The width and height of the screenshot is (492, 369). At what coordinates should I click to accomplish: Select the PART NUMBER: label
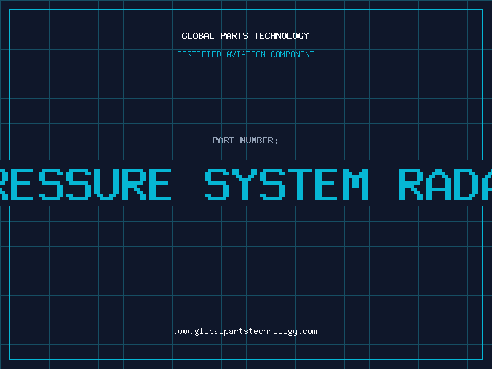pos(245,140)
